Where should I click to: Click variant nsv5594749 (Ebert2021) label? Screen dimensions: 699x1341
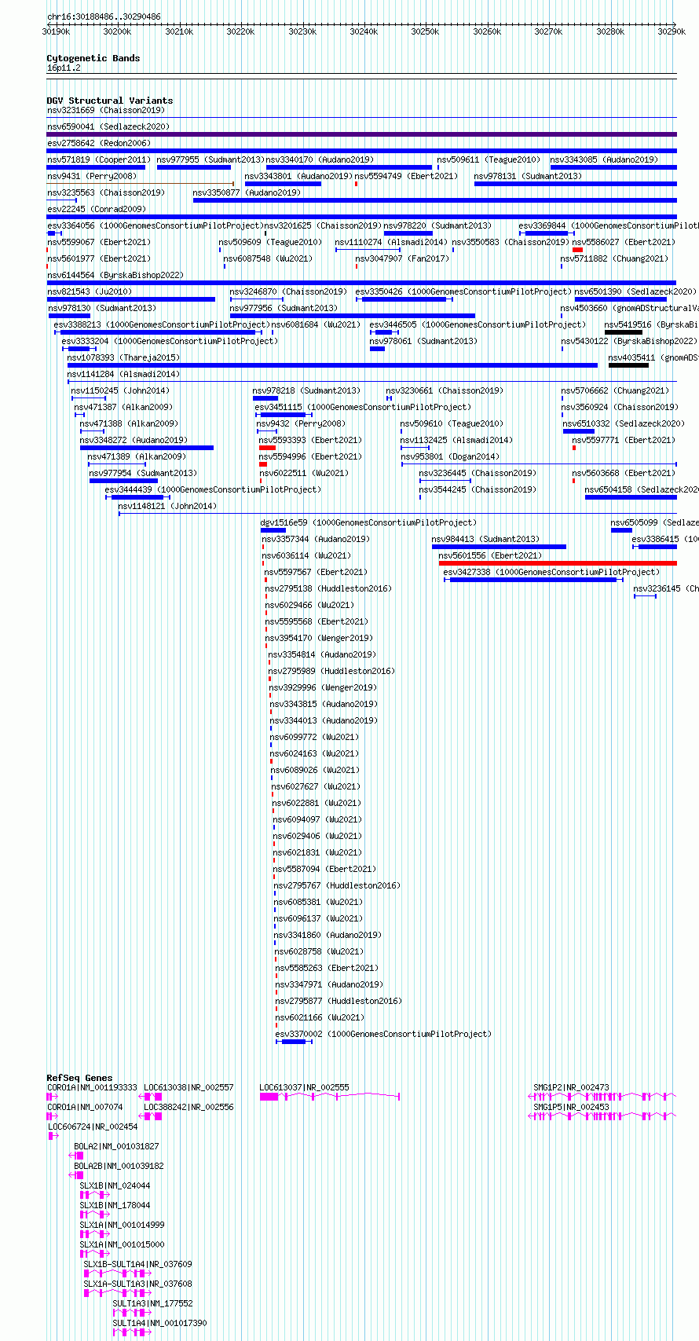click(x=406, y=176)
